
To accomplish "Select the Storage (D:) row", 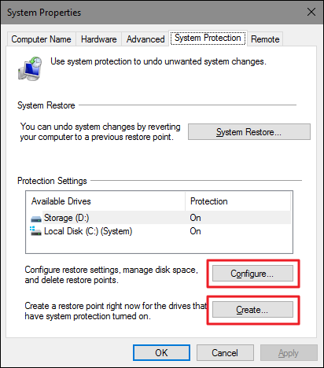I will [x=159, y=218].
